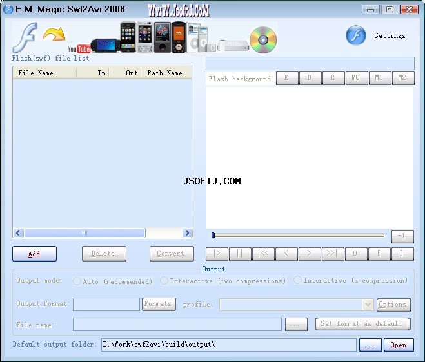425x362 pixels.
Task: Set end mark with ] button
Action: point(402,254)
